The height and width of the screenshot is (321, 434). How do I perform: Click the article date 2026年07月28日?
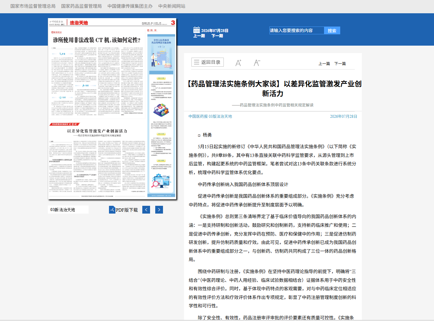tap(343, 116)
